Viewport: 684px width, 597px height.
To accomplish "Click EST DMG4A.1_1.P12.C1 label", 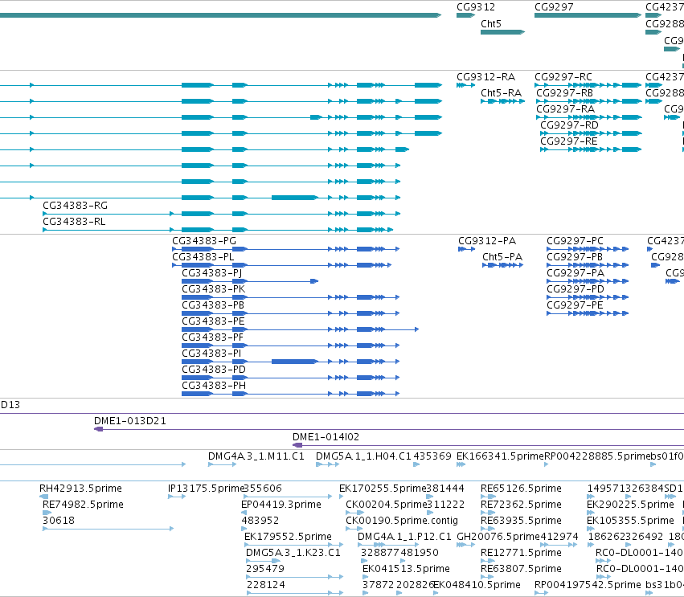I will click(x=404, y=537).
